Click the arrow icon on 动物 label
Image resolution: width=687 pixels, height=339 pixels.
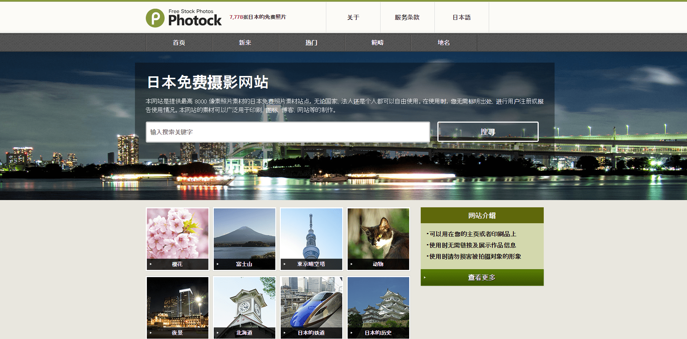(x=352, y=264)
